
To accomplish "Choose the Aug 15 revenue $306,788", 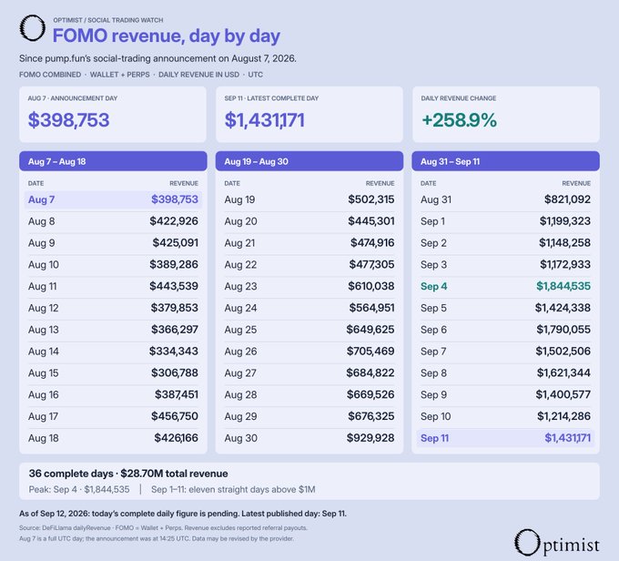I will [175, 373].
